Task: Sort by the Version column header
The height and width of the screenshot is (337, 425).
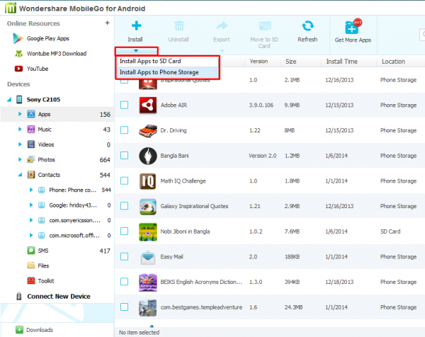Action: click(259, 62)
